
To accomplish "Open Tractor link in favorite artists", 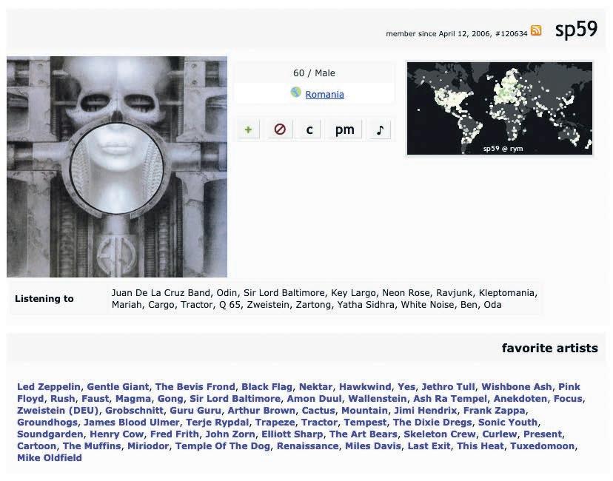I will pos(319,423).
